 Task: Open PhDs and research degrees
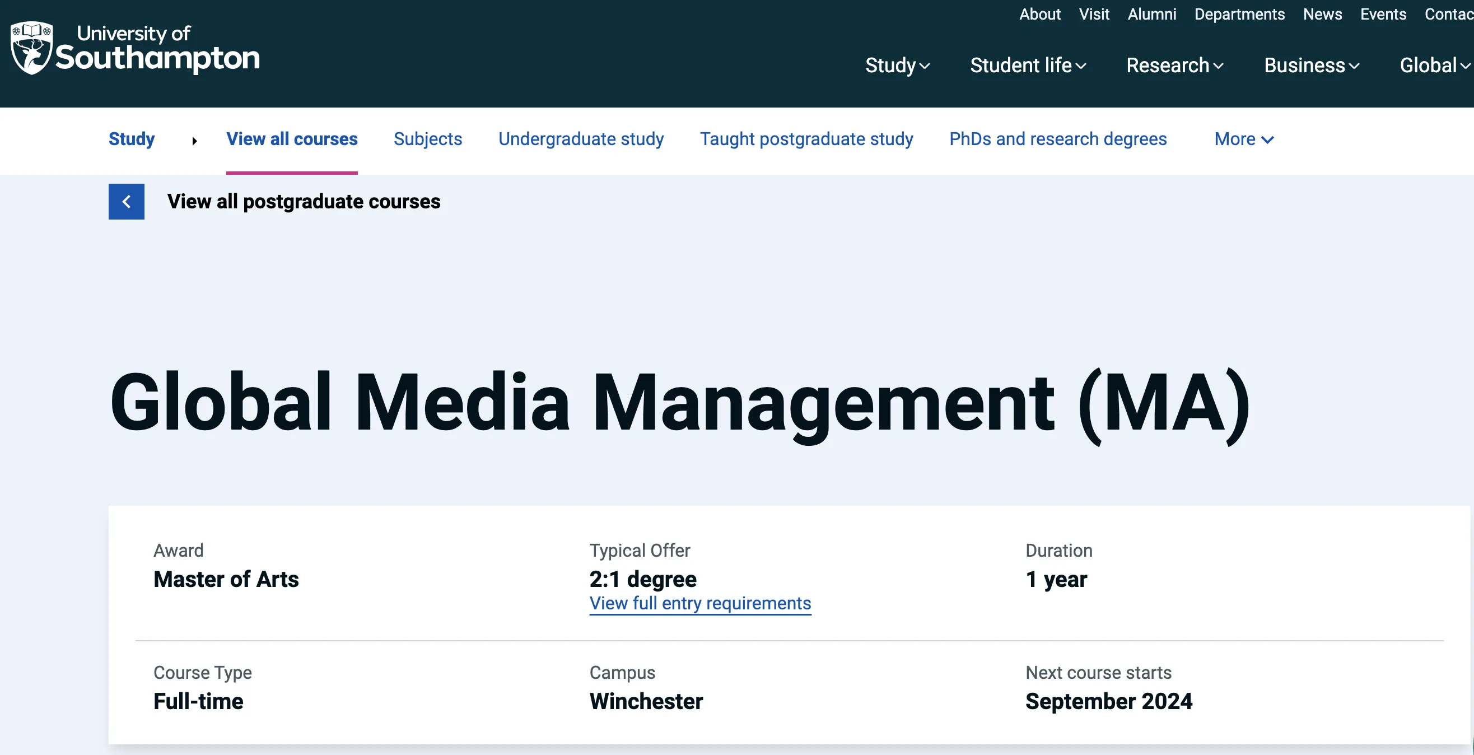pyautogui.click(x=1057, y=139)
